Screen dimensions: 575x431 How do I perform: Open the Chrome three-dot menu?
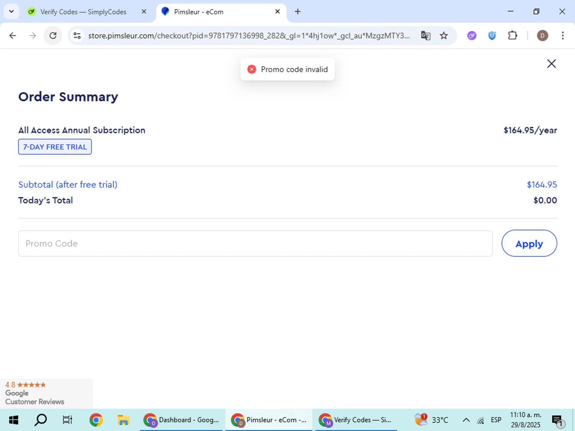[562, 36]
